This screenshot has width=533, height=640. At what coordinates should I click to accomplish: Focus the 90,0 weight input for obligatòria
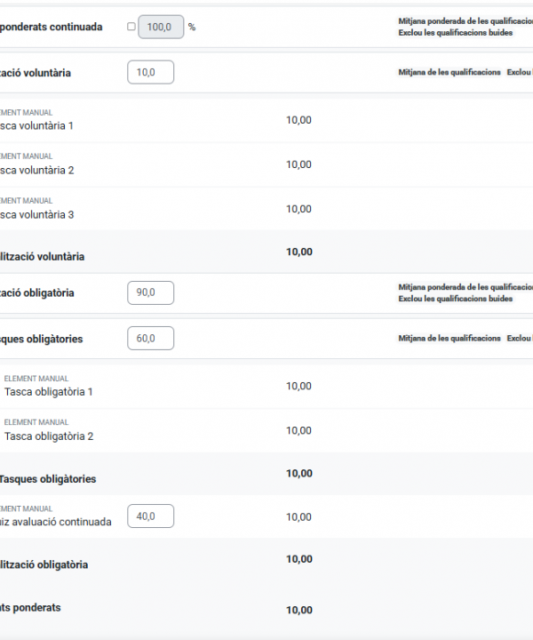[x=150, y=292]
